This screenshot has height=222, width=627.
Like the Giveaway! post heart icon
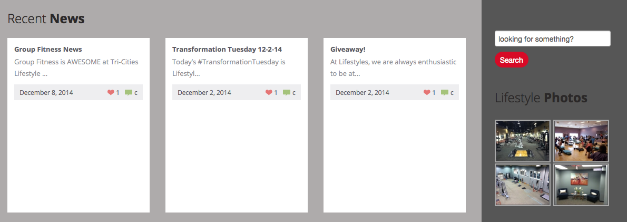click(x=427, y=93)
